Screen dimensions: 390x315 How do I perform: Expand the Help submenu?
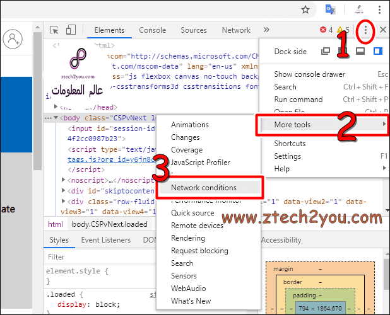coord(324,169)
